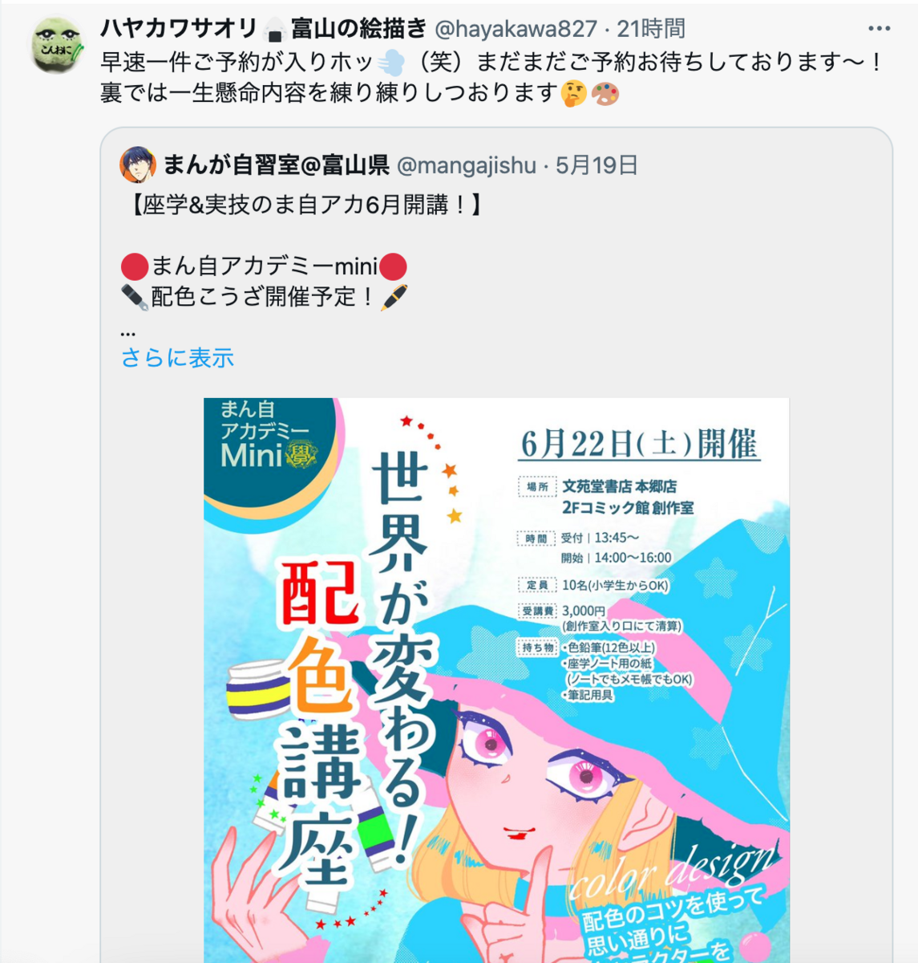Click まんが自習室's avatar in quoted tweet
918x963 pixels.
[x=138, y=165]
